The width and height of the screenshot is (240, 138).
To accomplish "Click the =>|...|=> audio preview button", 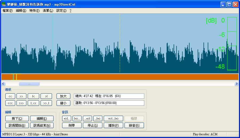I will [x=113, y=119].
